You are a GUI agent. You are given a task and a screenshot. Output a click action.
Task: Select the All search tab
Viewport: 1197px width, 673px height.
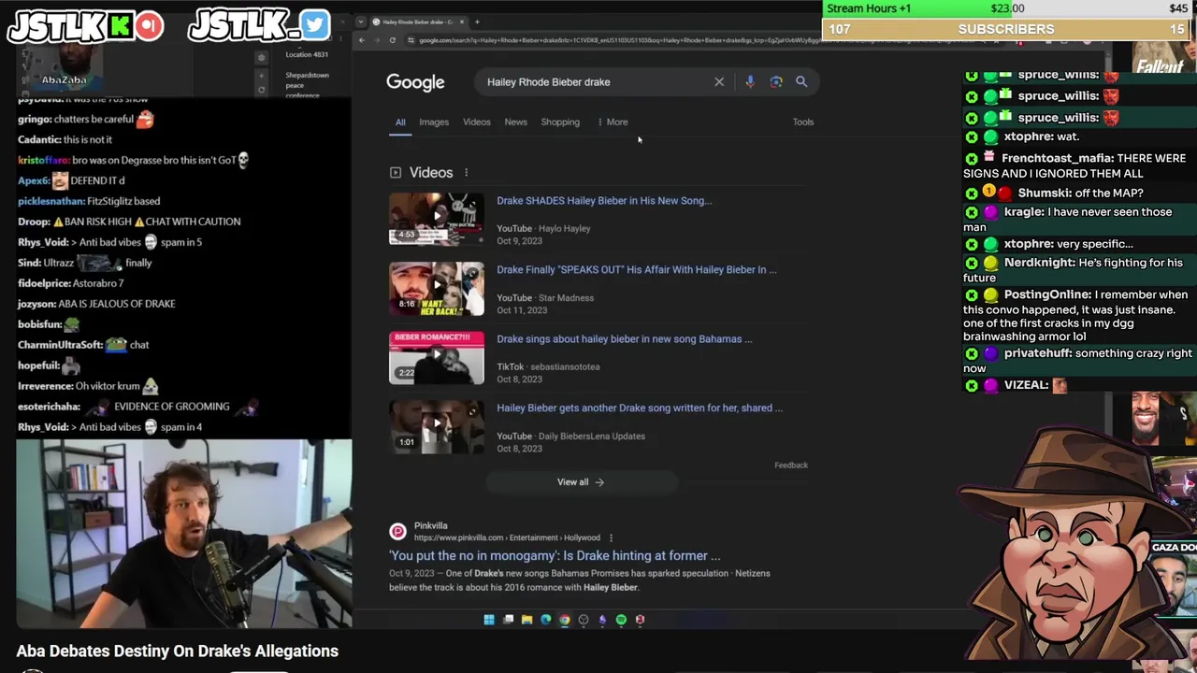coord(400,122)
